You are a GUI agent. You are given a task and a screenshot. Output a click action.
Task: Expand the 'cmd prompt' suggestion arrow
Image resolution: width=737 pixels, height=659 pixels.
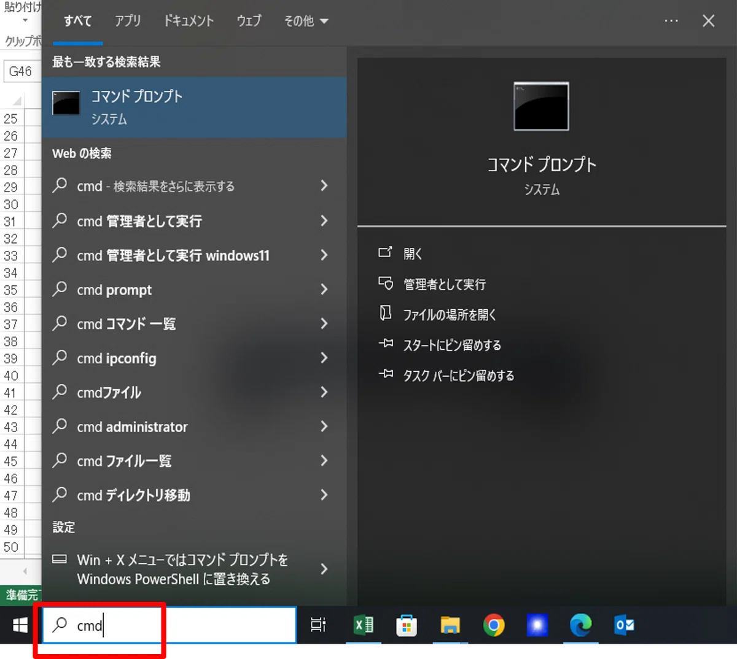[324, 289]
